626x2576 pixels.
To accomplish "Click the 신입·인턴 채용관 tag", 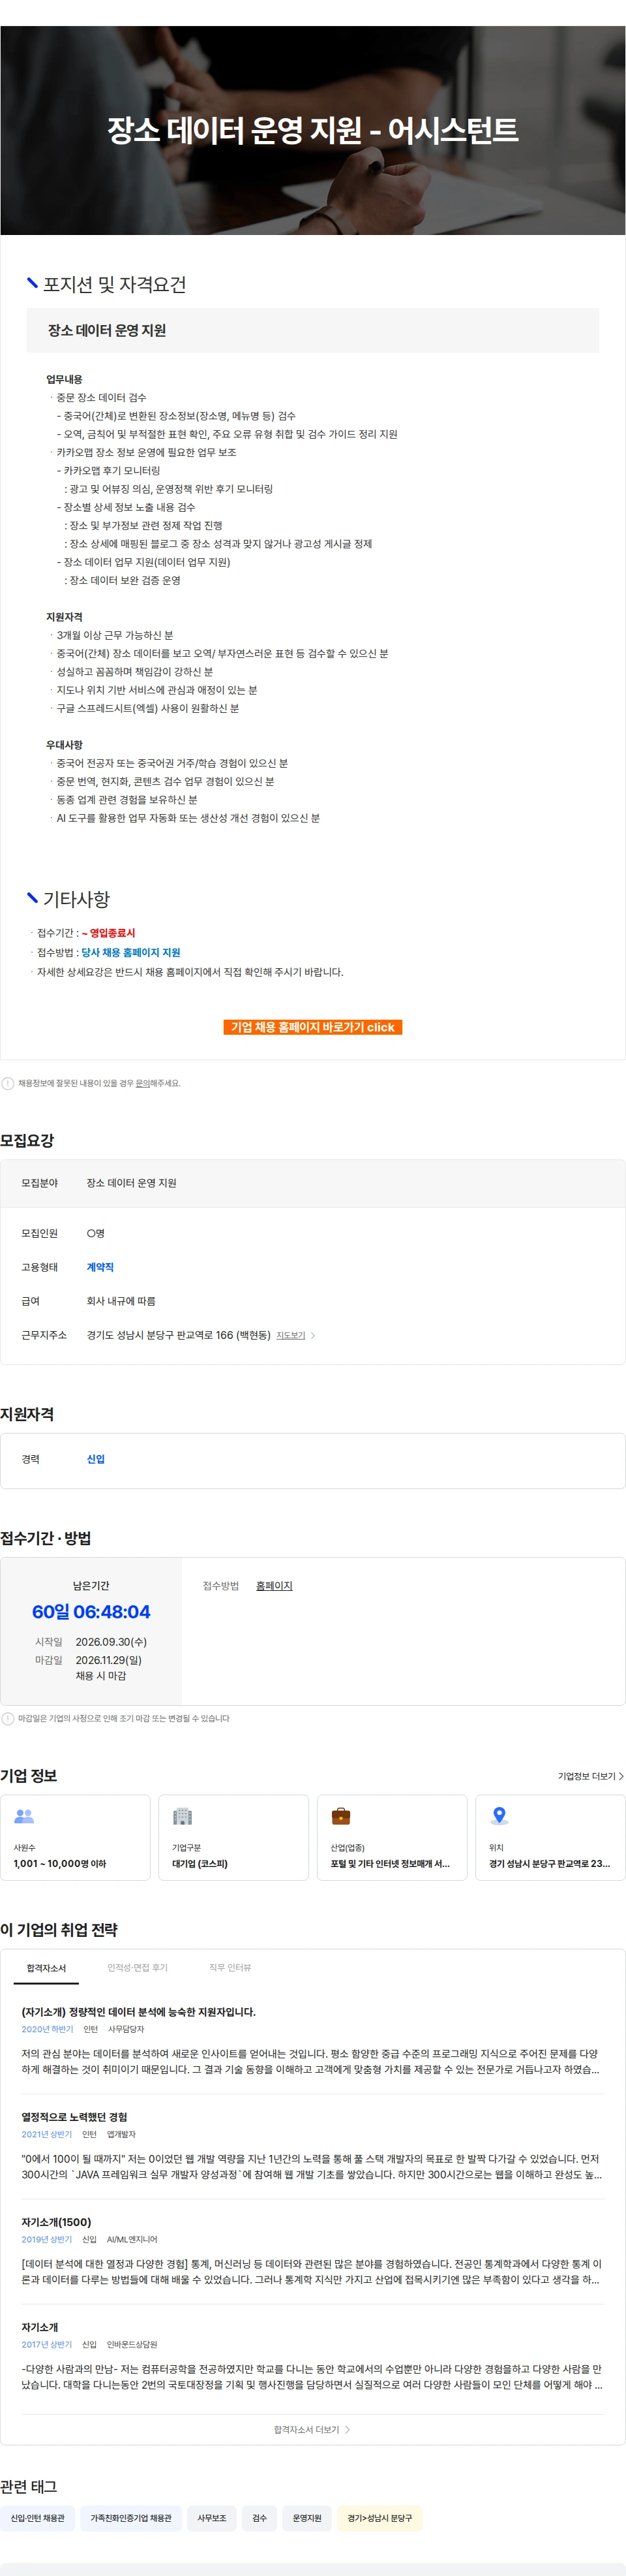I will [37, 2517].
